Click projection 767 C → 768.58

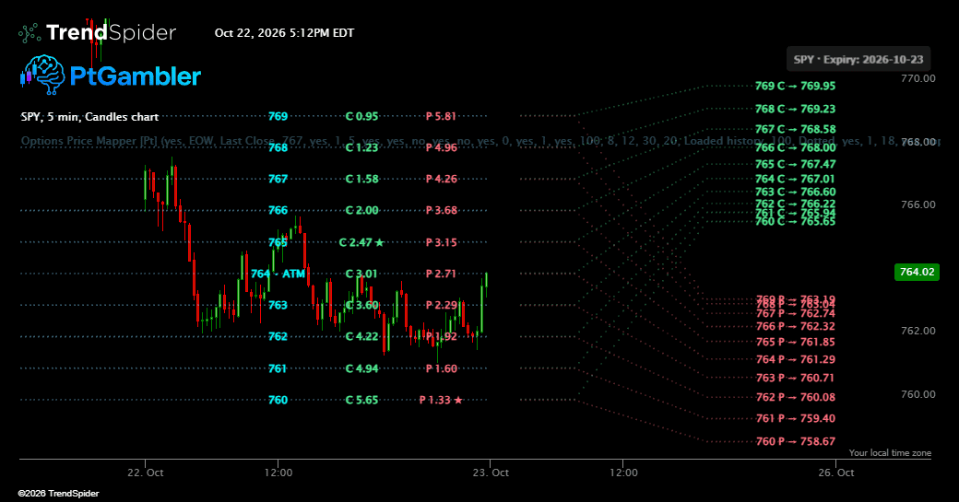point(795,129)
